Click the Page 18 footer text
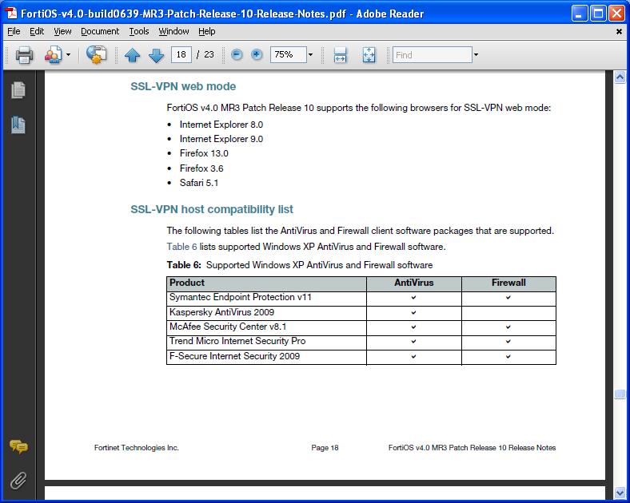The height and width of the screenshot is (503, 630). [x=325, y=448]
